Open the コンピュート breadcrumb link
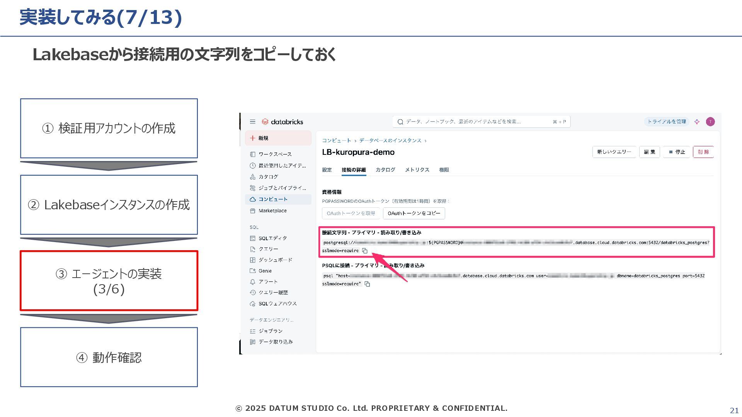742x417 pixels. [x=337, y=141]
